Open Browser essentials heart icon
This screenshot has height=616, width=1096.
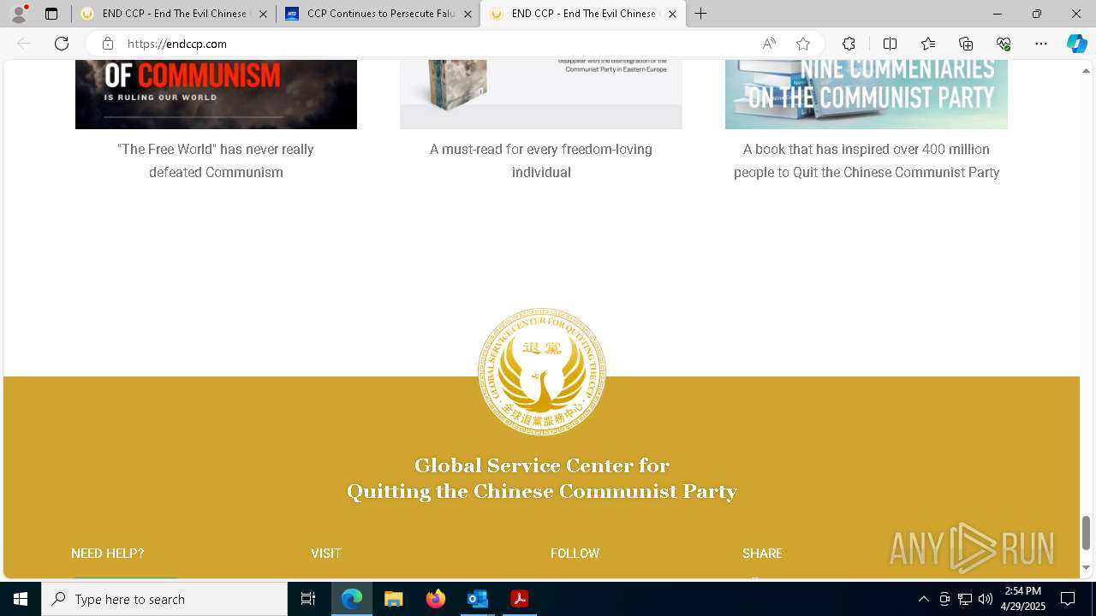pos(1004,44)
